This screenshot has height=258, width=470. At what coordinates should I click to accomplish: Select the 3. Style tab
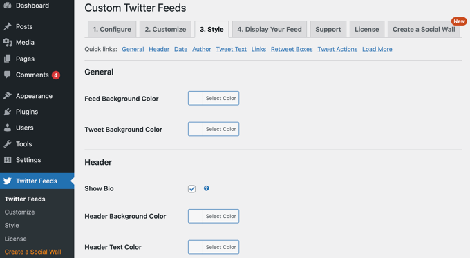211,30
